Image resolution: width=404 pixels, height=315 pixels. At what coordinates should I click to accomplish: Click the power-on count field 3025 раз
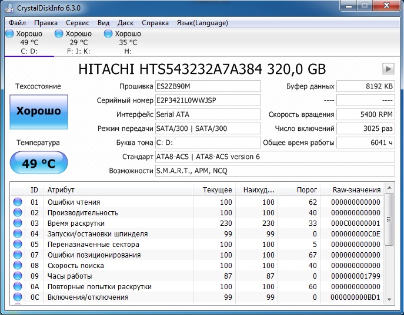point(366,128)
